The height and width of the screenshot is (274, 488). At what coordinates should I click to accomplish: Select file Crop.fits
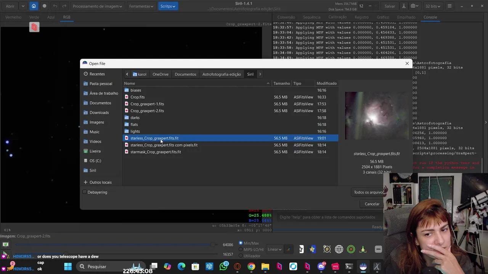[x=230, y=97]
